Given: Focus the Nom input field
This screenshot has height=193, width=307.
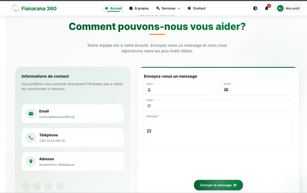Looking at the screenshot, I should [x=183, y=89].
